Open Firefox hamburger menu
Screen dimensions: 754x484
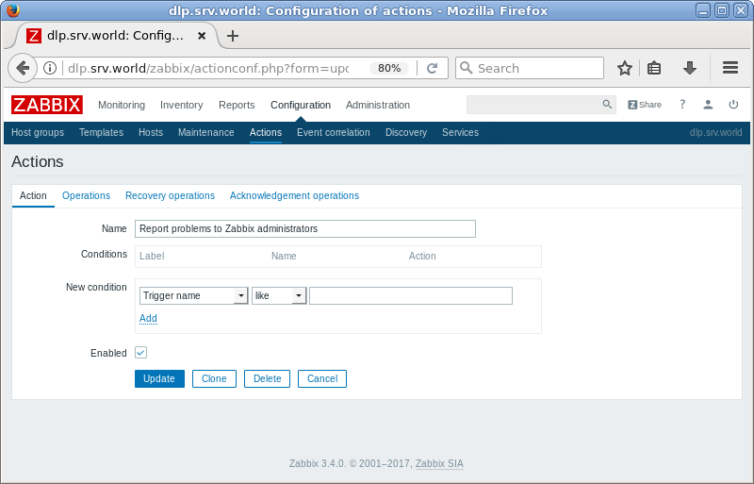[729, 68]
